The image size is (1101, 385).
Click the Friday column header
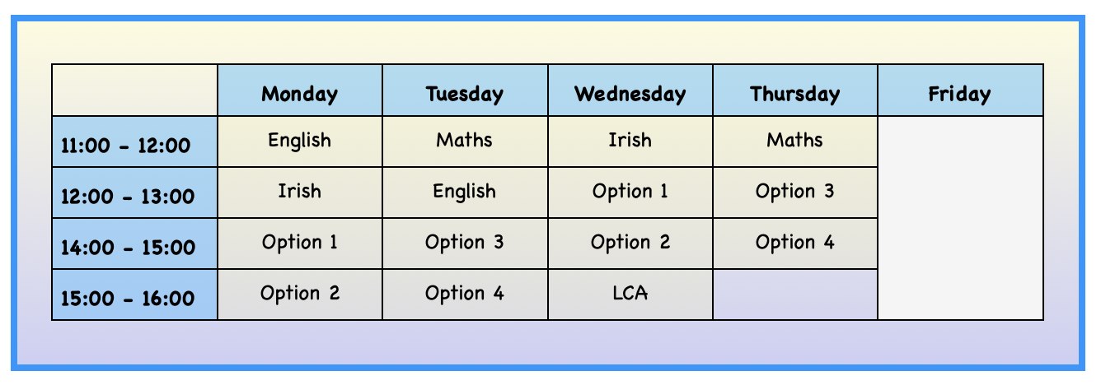tap(961, 90)
